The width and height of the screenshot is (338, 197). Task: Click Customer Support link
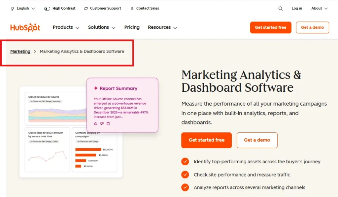pyautogui.click(x=105, y=8)
